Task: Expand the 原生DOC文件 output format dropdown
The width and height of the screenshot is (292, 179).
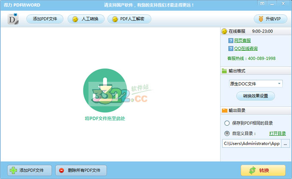Action: [x=255, y=83]
